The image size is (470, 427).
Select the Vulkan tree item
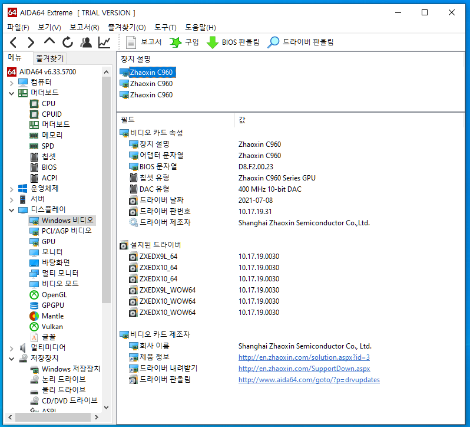(47, 327)
